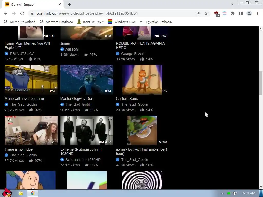Screen dimensions: 263x197
Task: Bookmark this page with the star icon
Action: (206, 13)
